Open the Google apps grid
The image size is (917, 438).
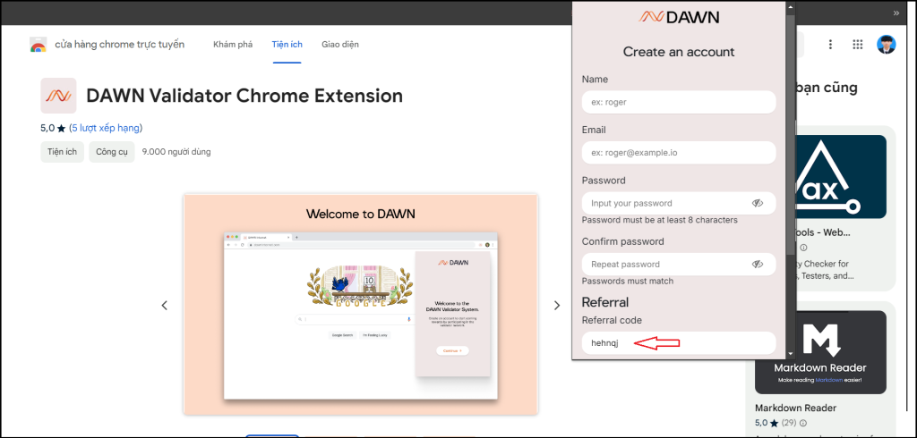[x=858, y=45]
